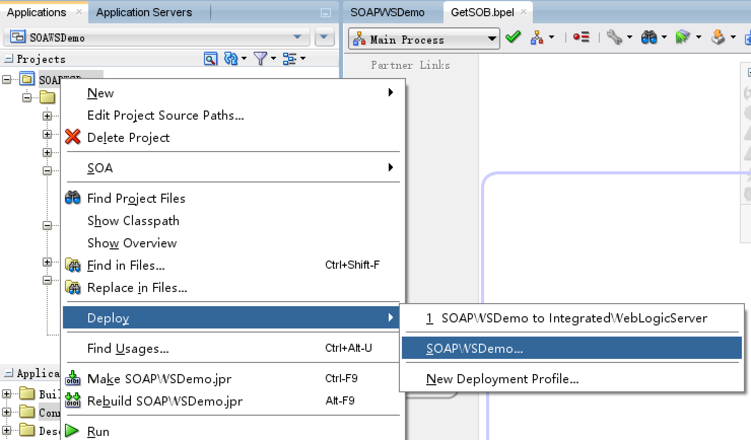Minimize the Applications panel
Image resolution: width=751 pixels, height=440 pixels.
coord(326,13)
